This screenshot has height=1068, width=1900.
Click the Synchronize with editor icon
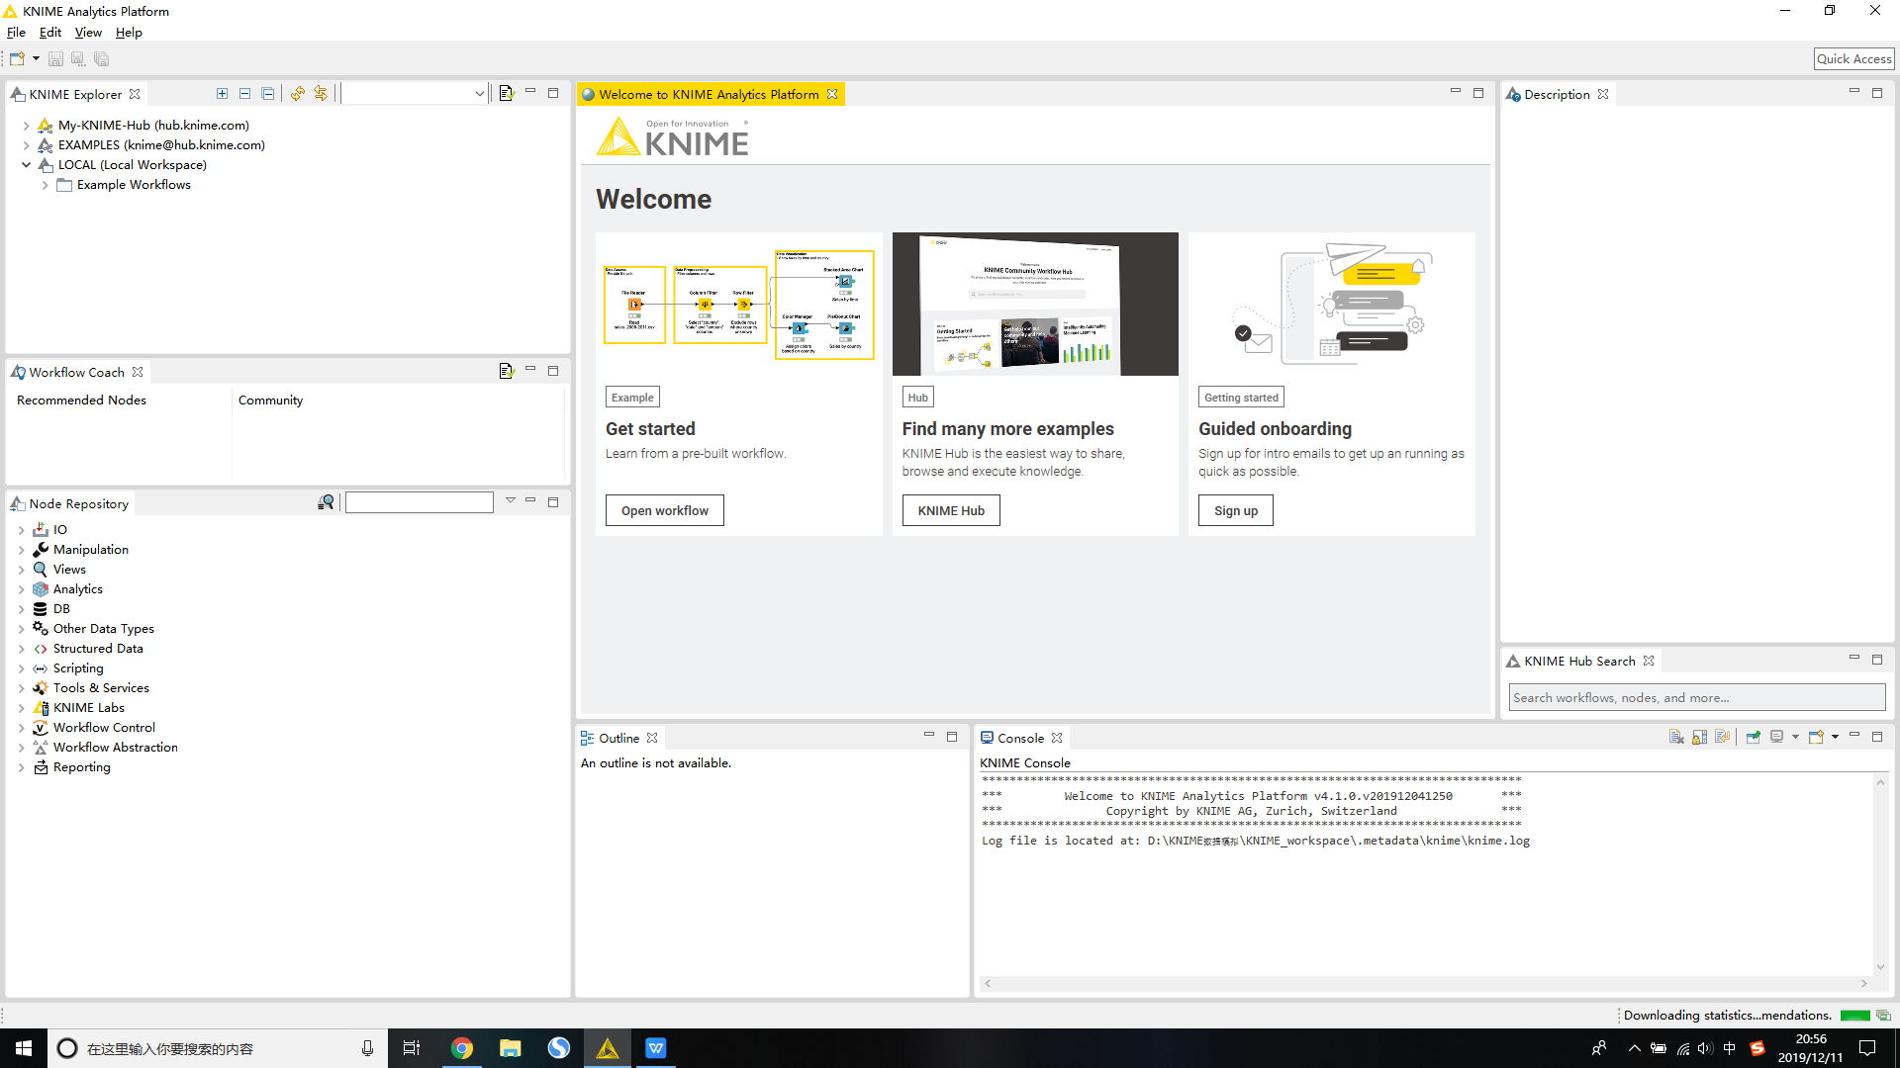(321, 94)
